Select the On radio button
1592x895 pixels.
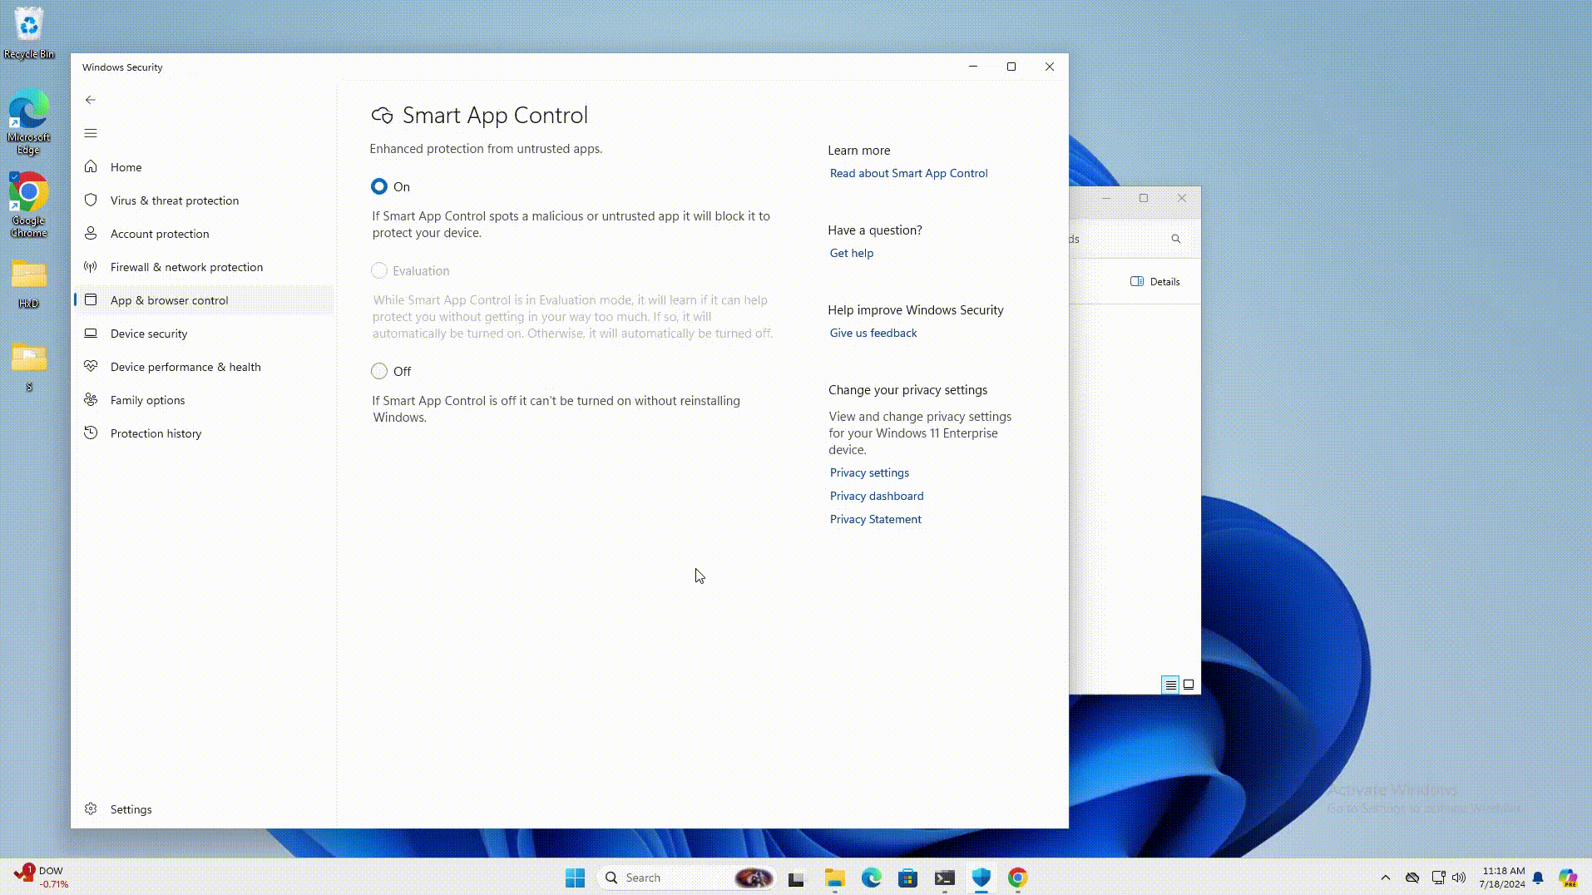tap(379, 186)
